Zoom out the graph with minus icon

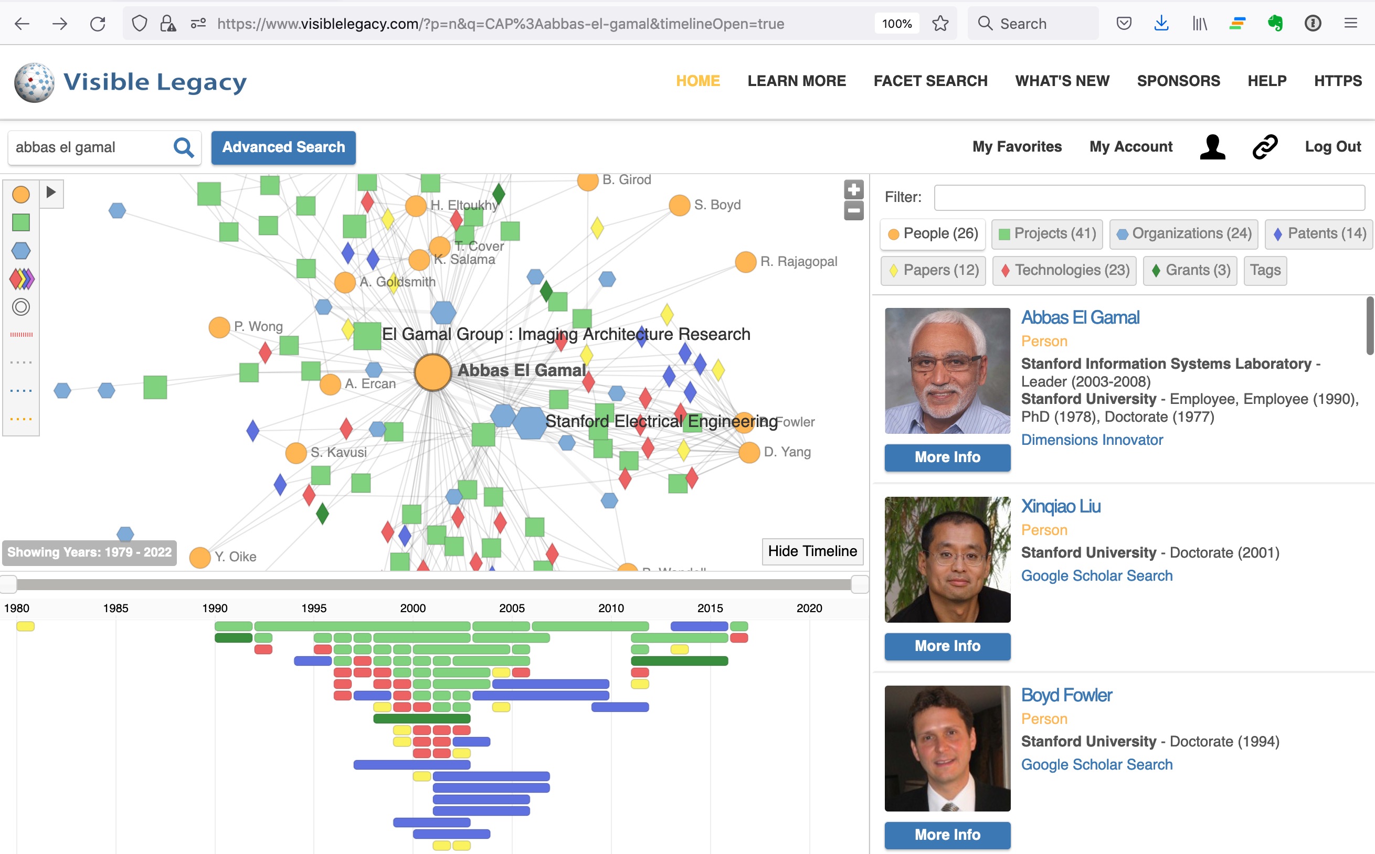pos(853,211)
